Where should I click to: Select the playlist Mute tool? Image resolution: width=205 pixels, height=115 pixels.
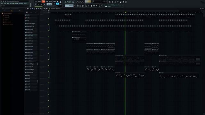[x=37, y=9]
